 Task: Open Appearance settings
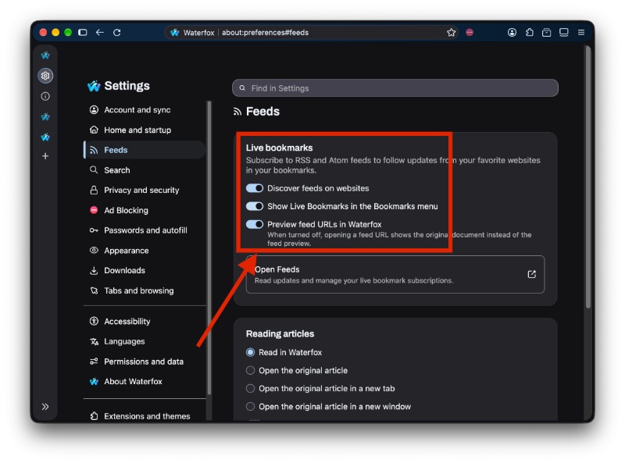tap(145, 250)
